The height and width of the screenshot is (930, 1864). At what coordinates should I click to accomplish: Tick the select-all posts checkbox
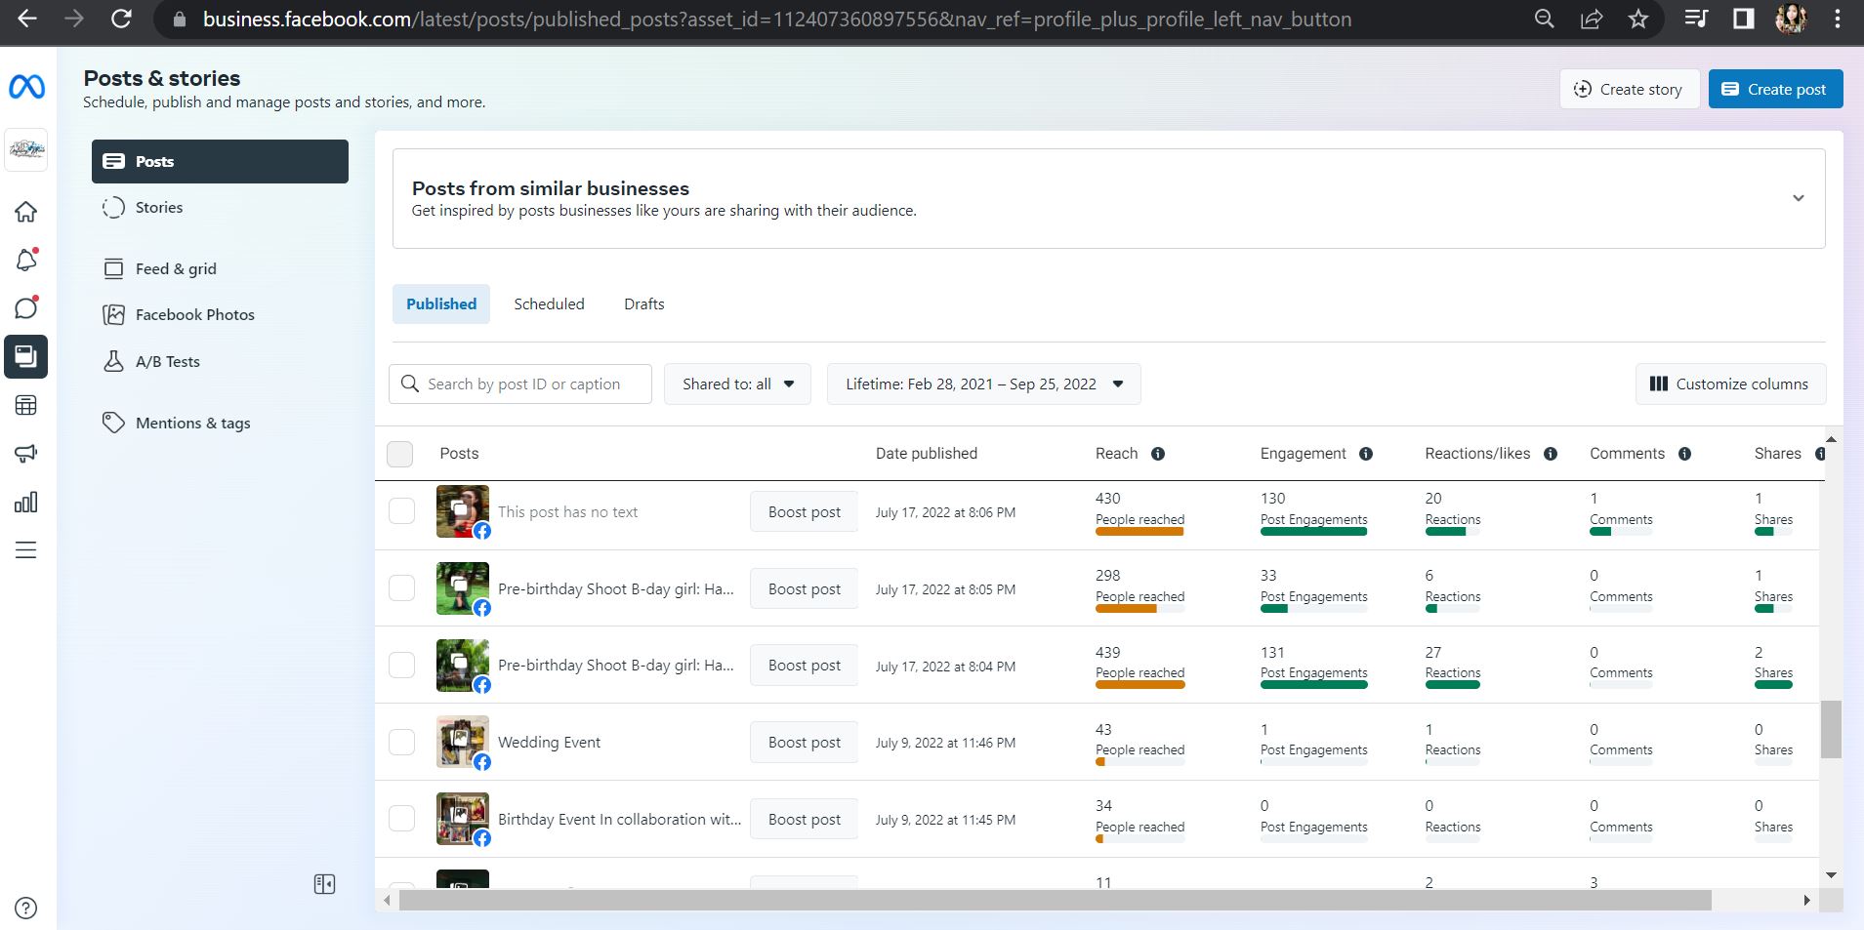click(400, 454)
